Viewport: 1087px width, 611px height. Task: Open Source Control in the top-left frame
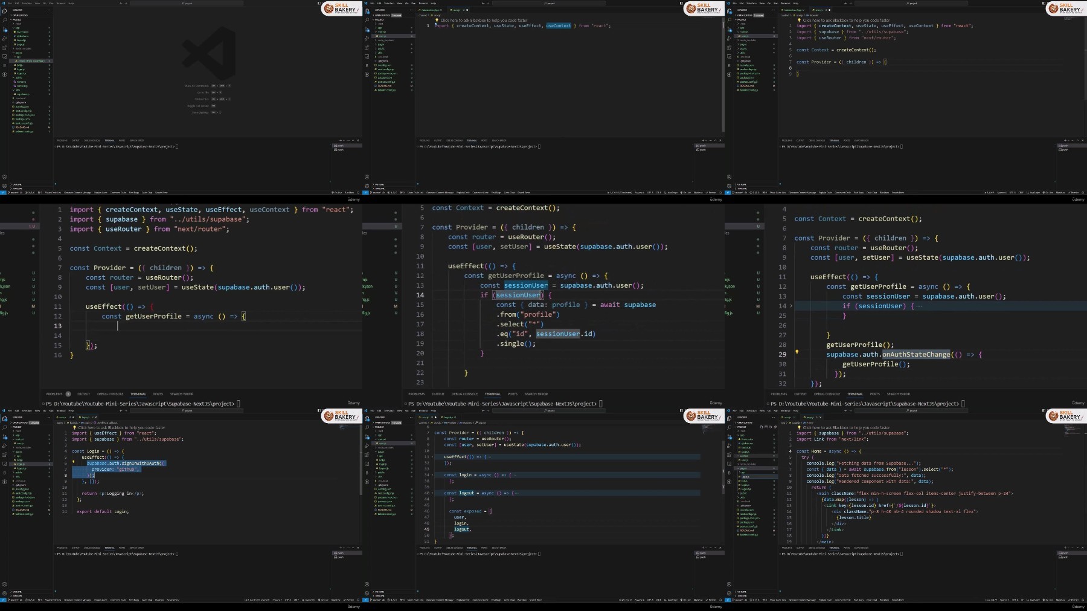coord(5,29)
